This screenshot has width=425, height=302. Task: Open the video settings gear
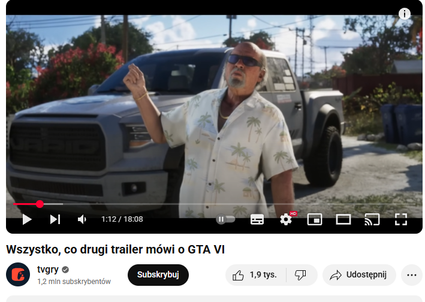[x=286, y=219]
